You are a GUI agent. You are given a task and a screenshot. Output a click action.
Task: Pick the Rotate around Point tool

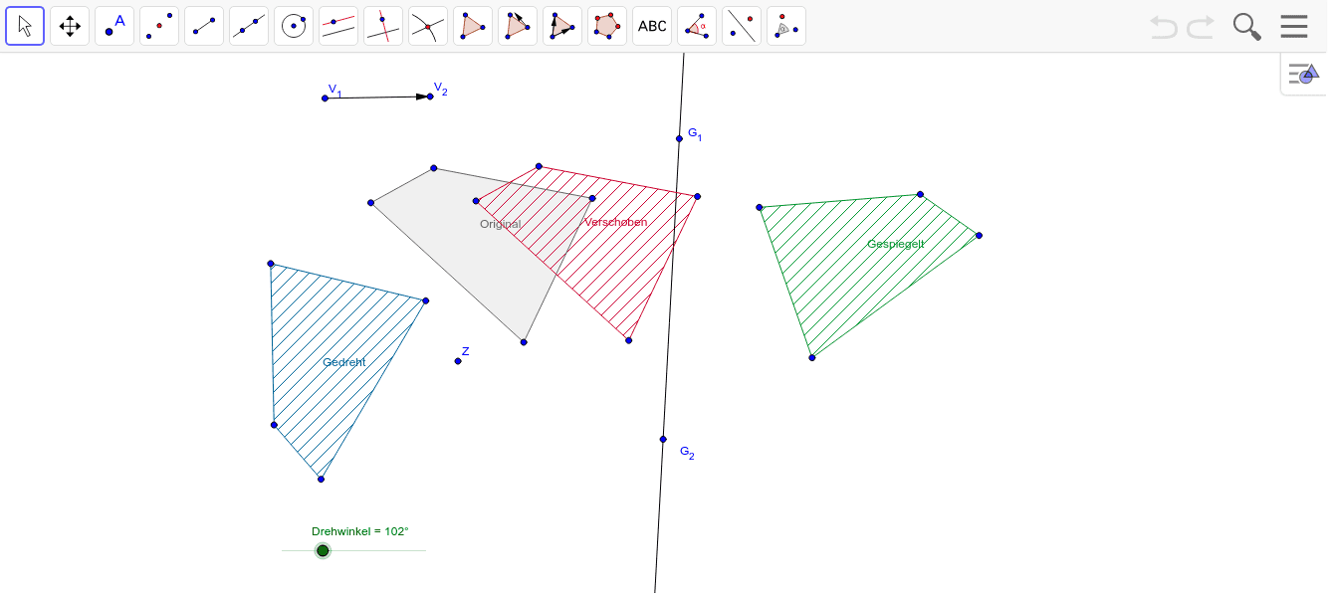[x=786, y=26]
